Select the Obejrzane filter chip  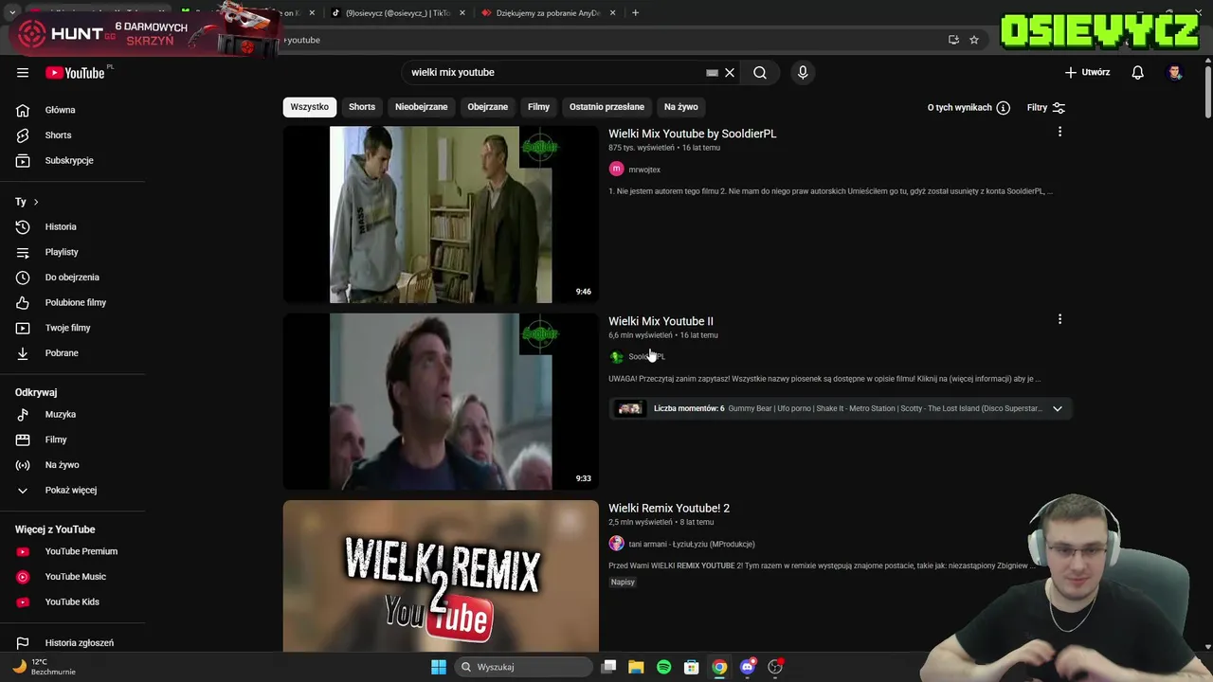[x=487, y=107]
